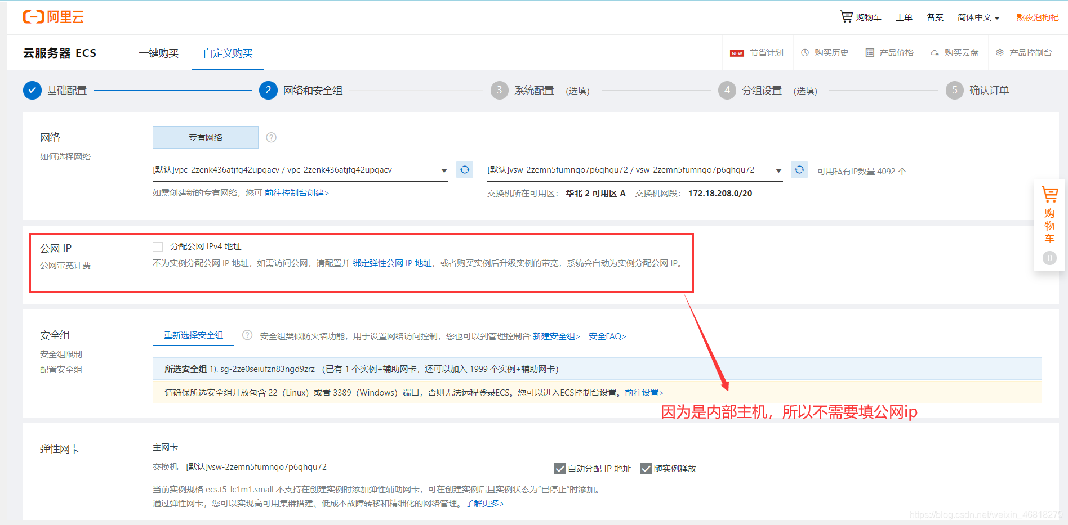Open the 安全FAQ link
The width and height of the screenshot is (1068, 525).
[607, 336]
